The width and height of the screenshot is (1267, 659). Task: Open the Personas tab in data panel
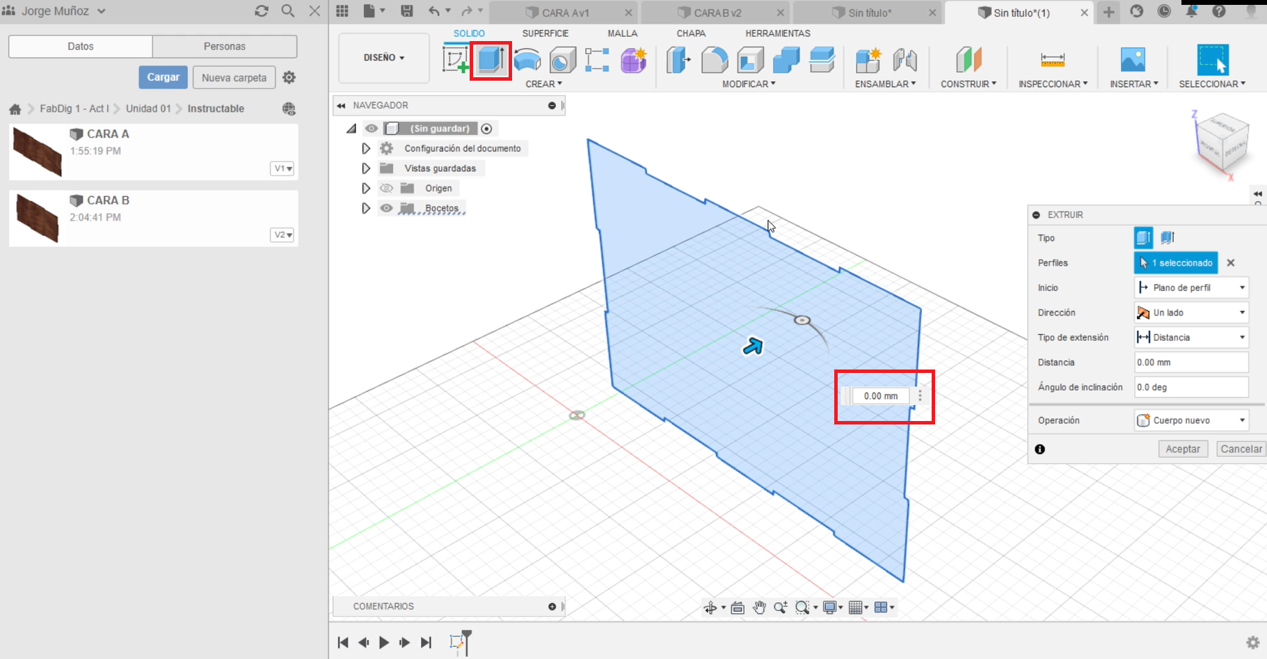pos(225,47)
